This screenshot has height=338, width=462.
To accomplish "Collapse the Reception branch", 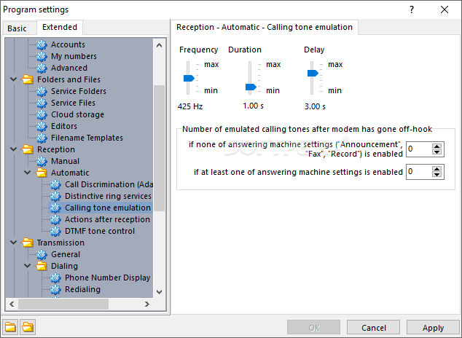I will [14, 149].
